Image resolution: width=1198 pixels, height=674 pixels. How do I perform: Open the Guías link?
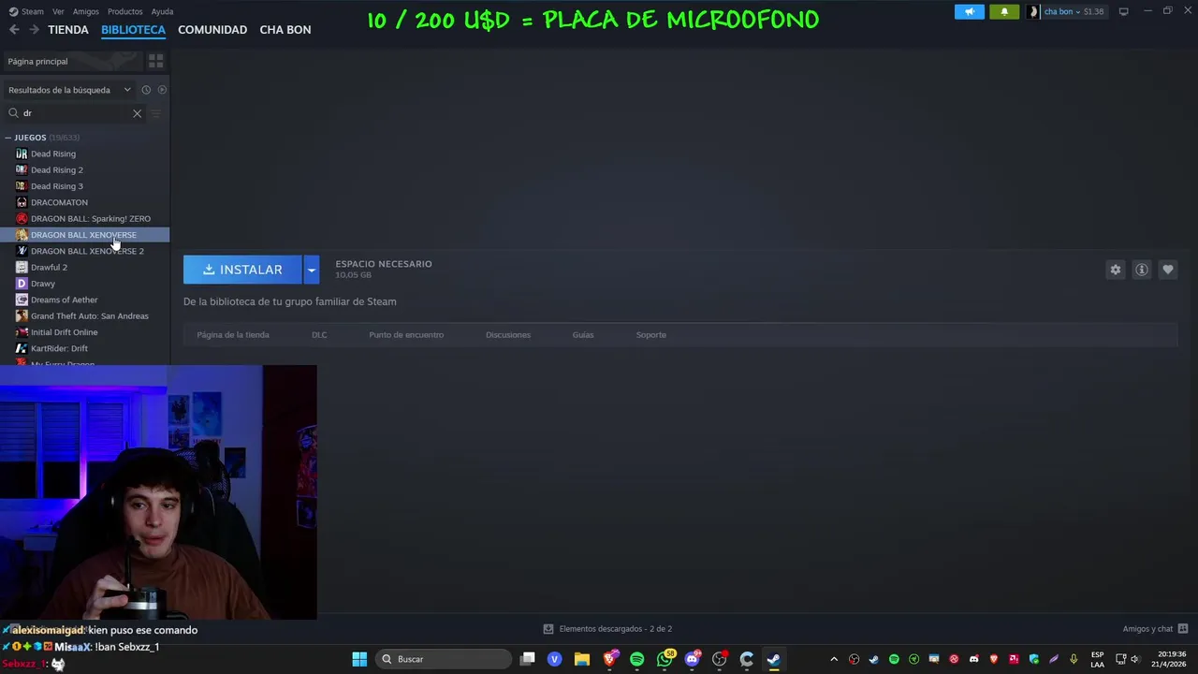[583, 334]
